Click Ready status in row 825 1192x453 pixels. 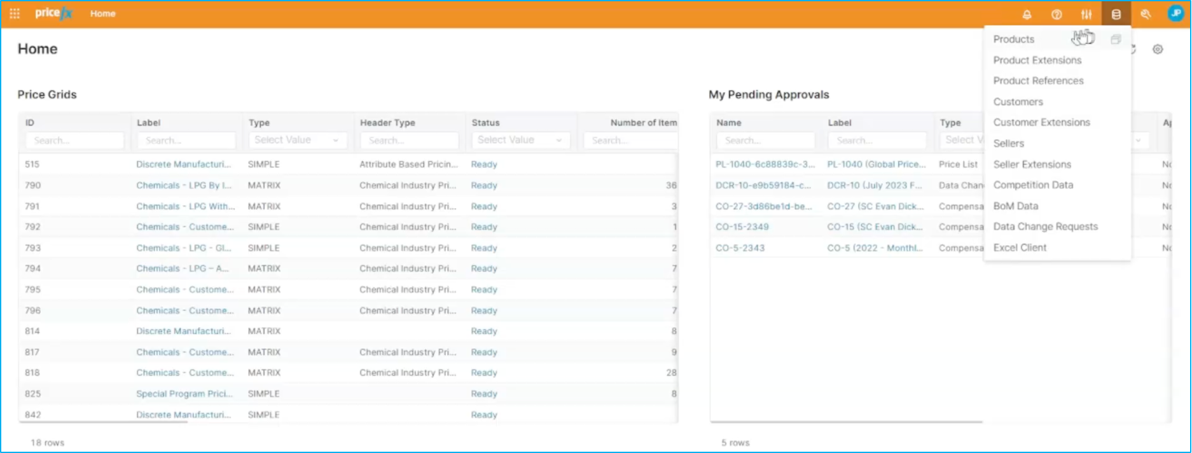coord(484,394)
